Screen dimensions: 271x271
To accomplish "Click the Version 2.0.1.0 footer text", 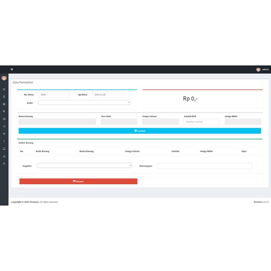I will point(261,202).
